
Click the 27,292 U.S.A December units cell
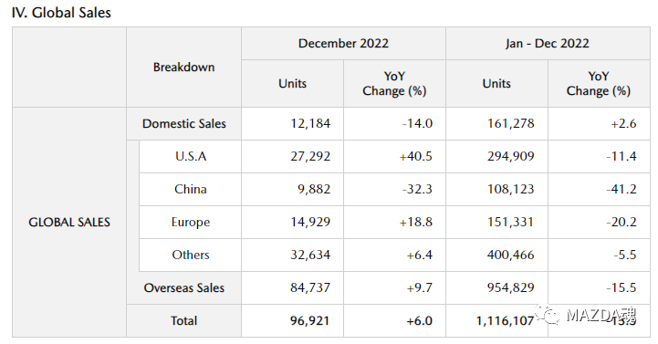tap(292, 156)
